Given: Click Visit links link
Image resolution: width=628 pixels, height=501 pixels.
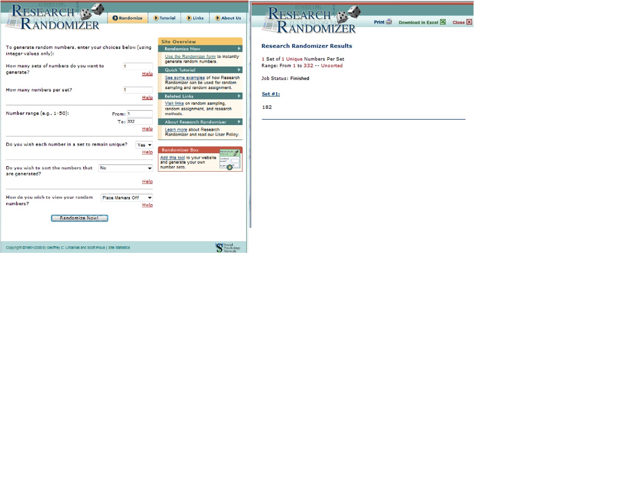Looking at the screenshot, I should pos(174,103).
